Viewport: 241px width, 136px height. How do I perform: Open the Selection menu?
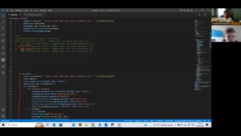click(x=18, y=10)
